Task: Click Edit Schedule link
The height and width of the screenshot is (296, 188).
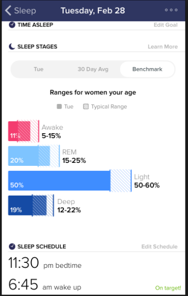Action: [x=159, y=247]
